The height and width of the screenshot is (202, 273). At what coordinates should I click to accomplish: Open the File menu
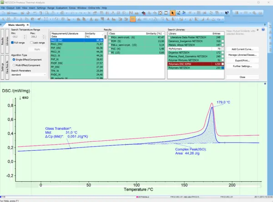tap(3, 8)
